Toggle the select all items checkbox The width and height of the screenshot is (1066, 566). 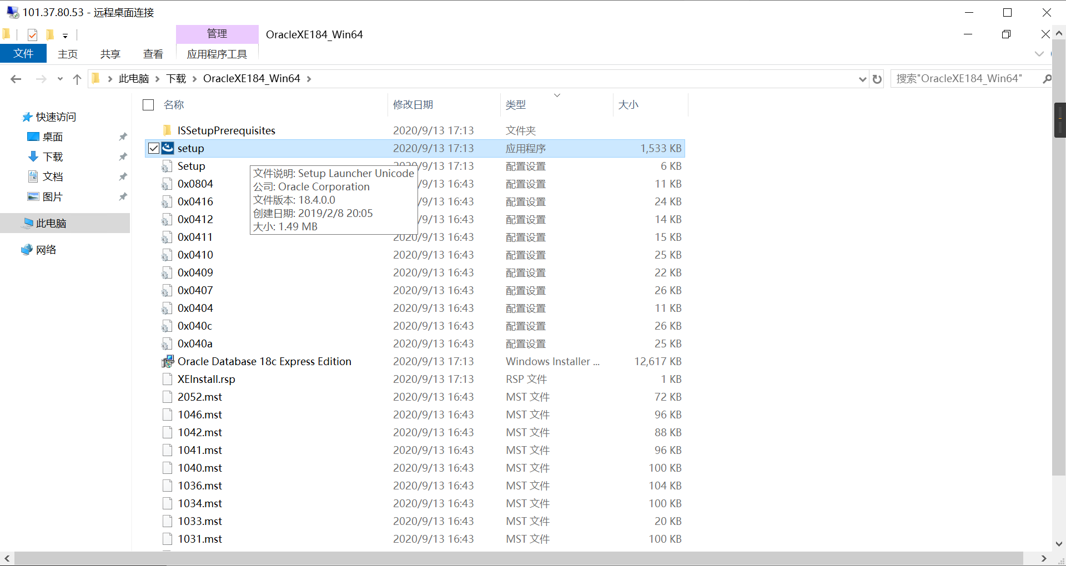click(x=148, y=105)
